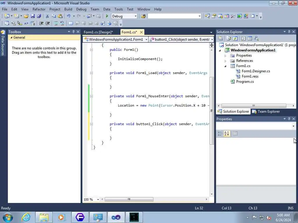Open button1_Click member dropdown
Viewport: 298px width, 223px height.
(212, 39)
